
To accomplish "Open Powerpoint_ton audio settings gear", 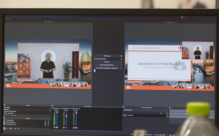I will 74,128.
